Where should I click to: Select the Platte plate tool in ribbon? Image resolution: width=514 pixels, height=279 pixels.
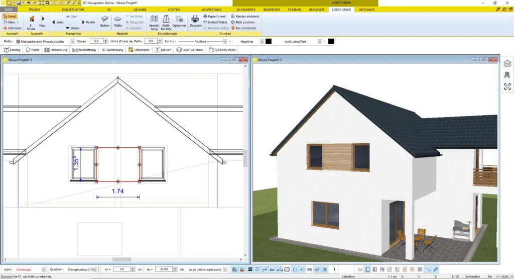tap(118, 21)
